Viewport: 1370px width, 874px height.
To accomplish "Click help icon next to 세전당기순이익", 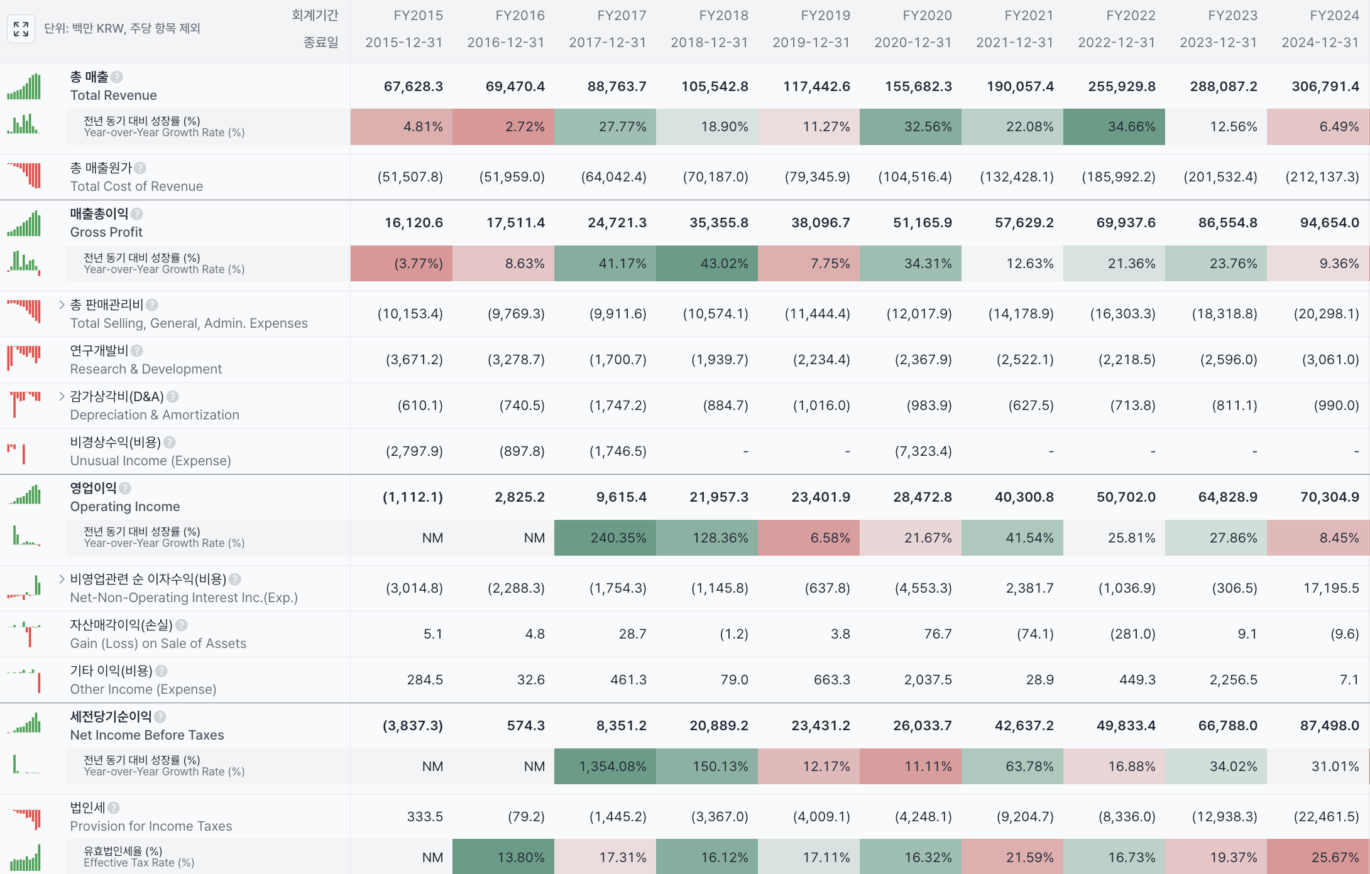I will (x=160, y=717).
